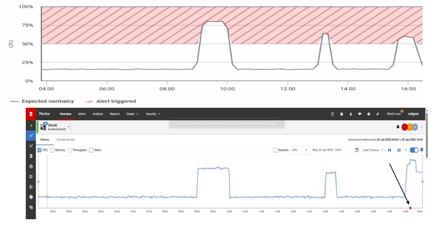Open the (local) server selector dropdown arrow
The image size is (438, 225).
click(x=68, y=127)
